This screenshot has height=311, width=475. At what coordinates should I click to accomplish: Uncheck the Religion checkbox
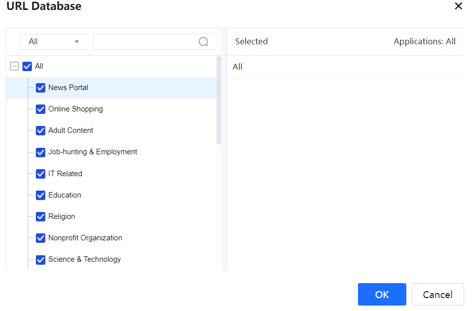[41, 216]
